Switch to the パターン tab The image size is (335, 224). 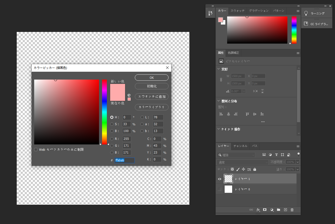[279, 11]
